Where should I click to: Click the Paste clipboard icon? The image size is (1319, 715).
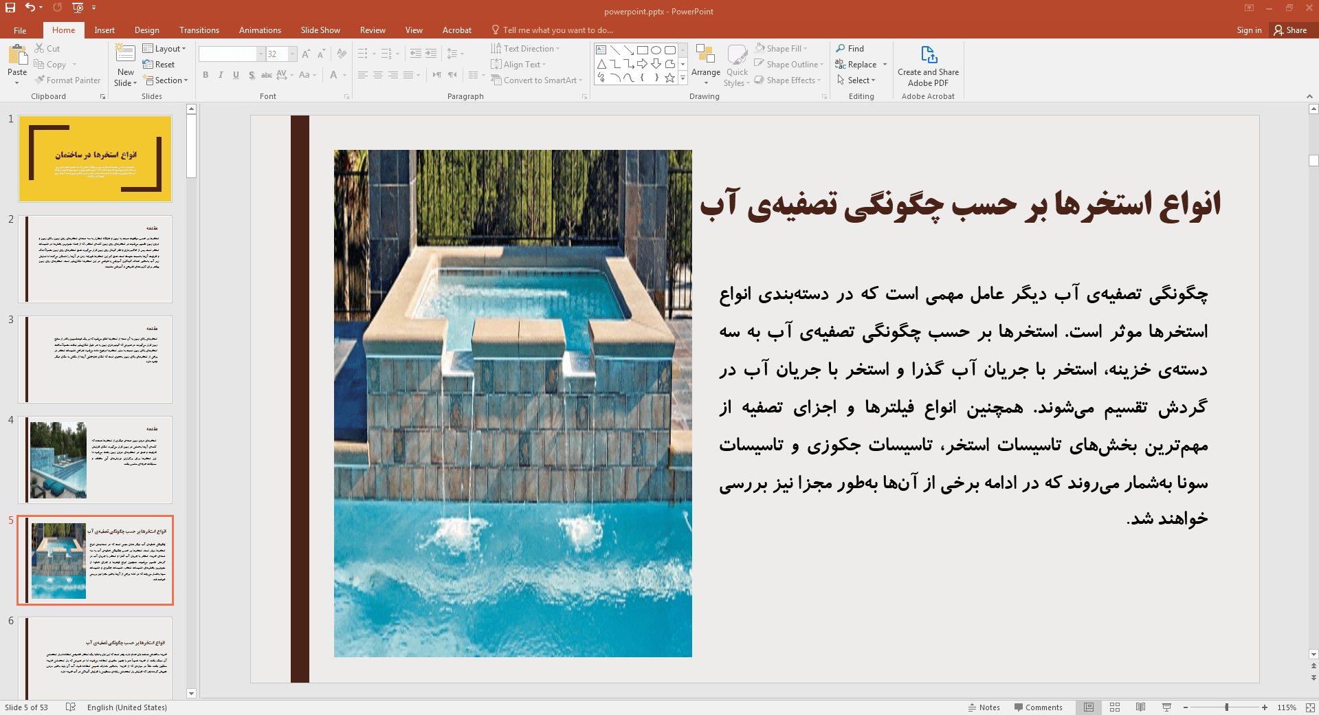coord(17,58)
